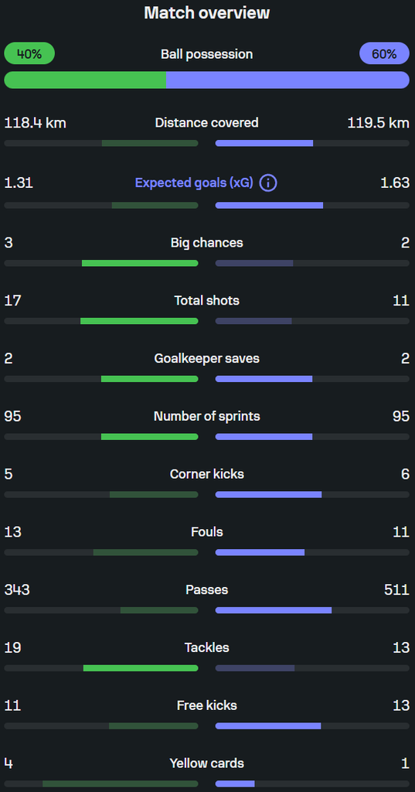Viewport: 415px width, 792px height.
Task: Open the Expected goals (xG) link
Action: 194,183
